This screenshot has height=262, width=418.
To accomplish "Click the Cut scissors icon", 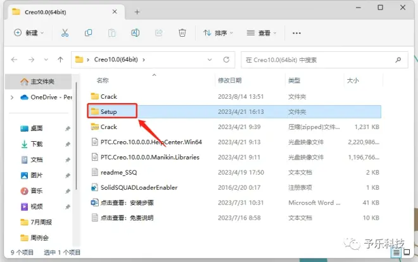I will 65,33.
